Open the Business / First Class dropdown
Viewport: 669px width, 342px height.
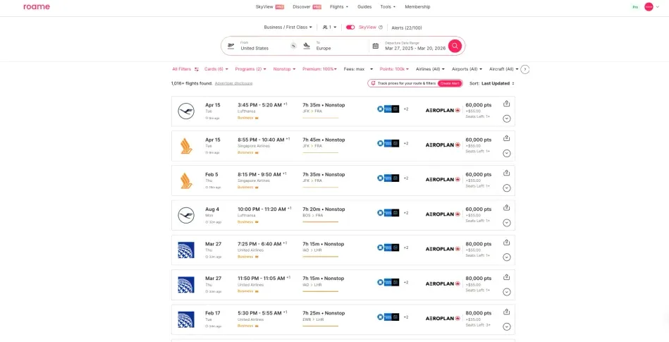tap(288, 28)
